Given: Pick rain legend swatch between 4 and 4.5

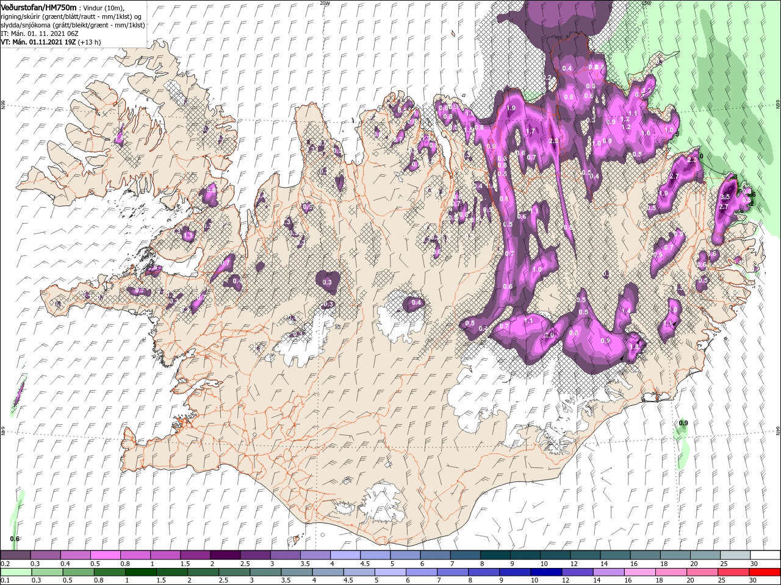Looking at the screenshot, I should click(329, 572).
